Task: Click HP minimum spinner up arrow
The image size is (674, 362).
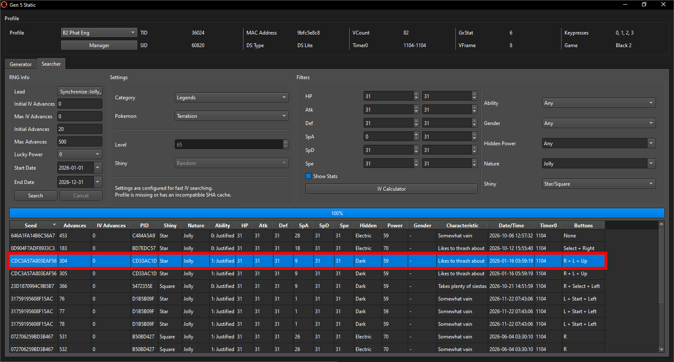Action: pyautogui.click(x=416, y=94)
